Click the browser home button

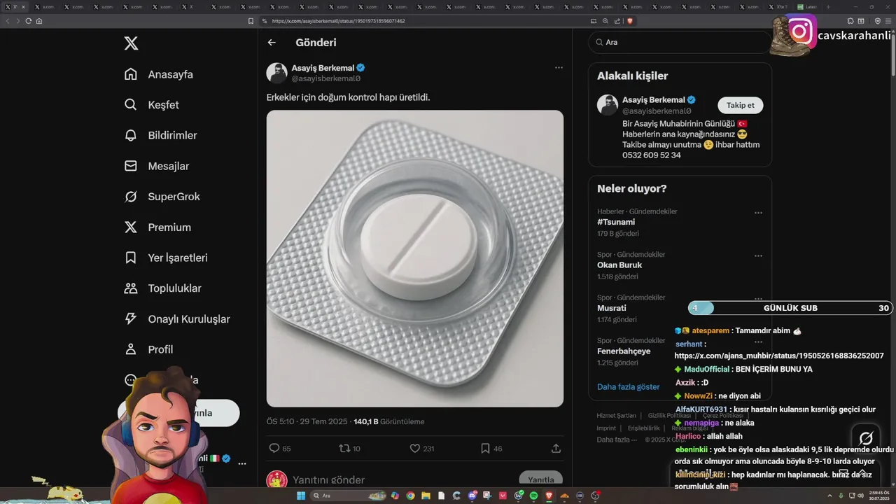pos(39,21)
